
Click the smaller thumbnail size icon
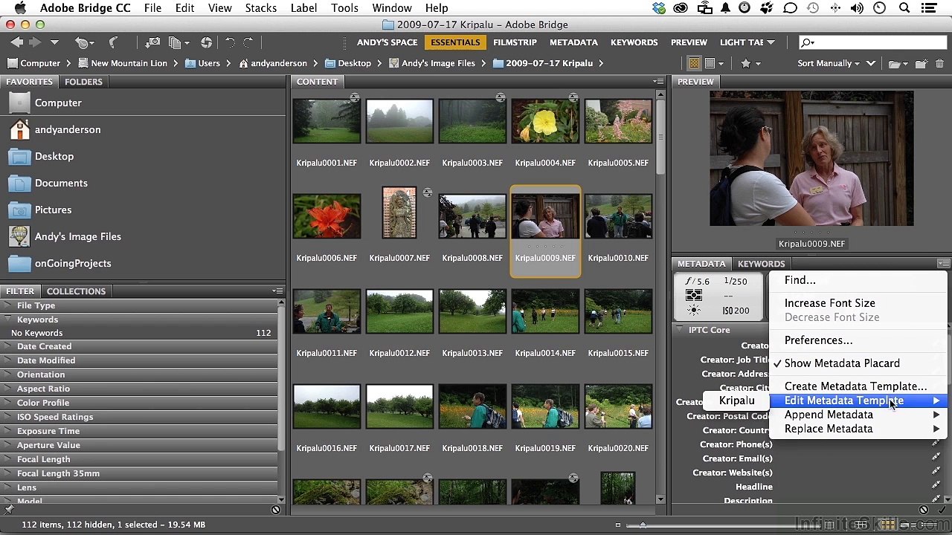(x=617, y=525)
